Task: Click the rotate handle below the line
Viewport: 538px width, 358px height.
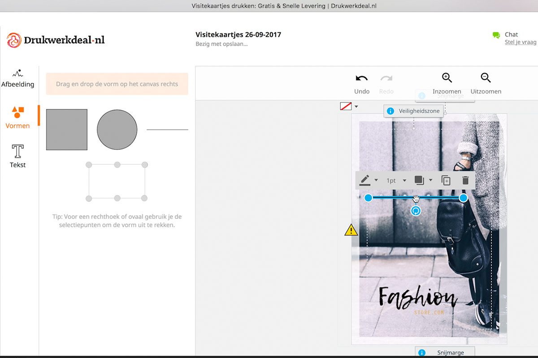Action: tap(416, 211)
